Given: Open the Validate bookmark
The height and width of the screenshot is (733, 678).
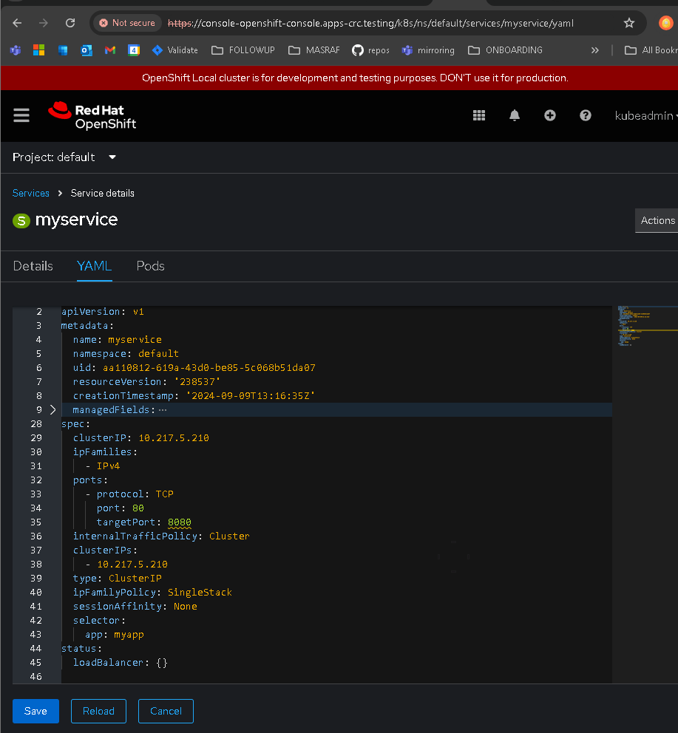Looking at the screenshot, I should [175, 50].
